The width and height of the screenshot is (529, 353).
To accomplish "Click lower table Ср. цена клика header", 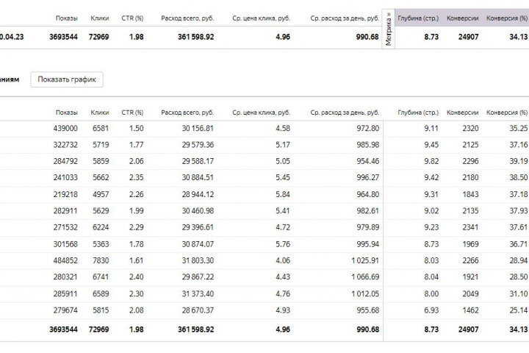I will (261, 113).
